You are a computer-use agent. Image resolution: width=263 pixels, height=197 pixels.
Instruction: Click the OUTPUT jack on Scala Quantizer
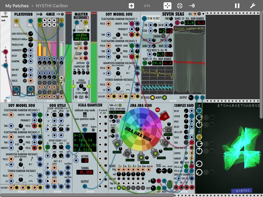[85, 186]
